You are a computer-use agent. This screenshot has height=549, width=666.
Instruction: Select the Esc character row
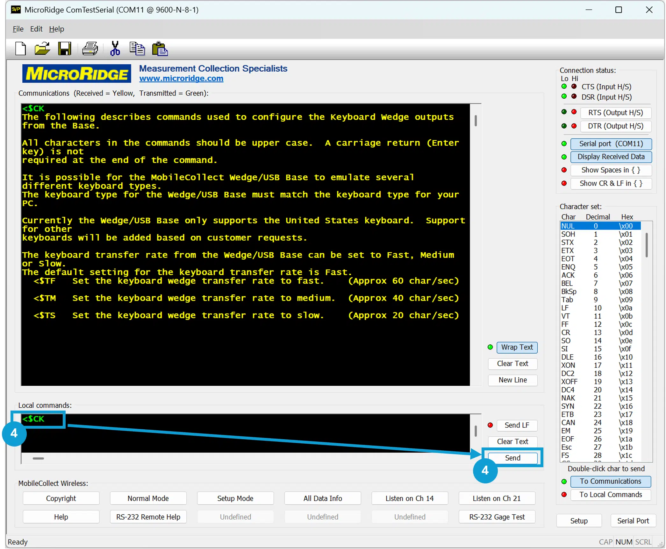(x=600, y=447)
